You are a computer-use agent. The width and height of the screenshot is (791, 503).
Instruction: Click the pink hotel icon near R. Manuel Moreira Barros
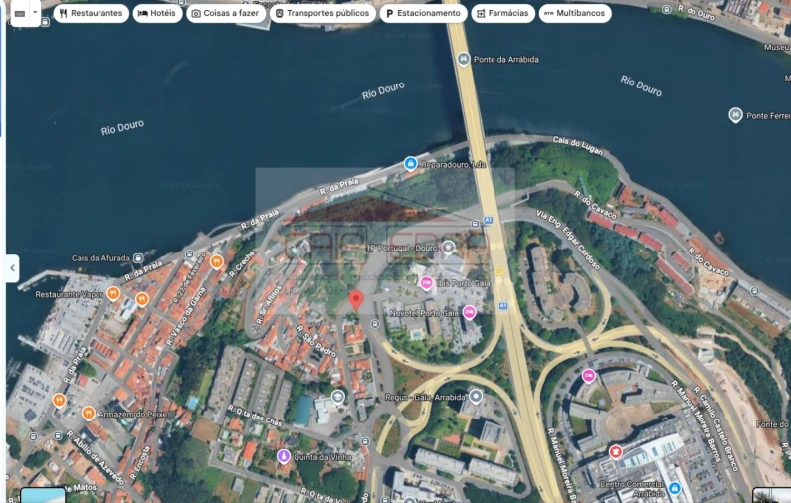click(x=589, y=376)
